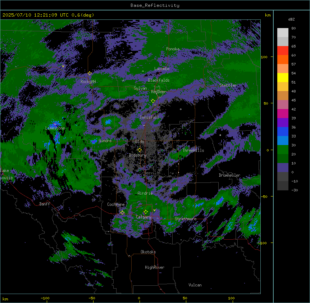Select the bright yellow dBZ legend swatch
The height and width of the screenshot is (303, 310).
[283, 77]
